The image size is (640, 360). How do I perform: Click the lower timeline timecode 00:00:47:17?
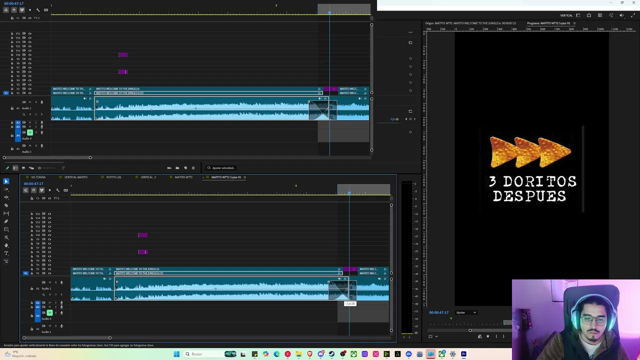(33, 183)
